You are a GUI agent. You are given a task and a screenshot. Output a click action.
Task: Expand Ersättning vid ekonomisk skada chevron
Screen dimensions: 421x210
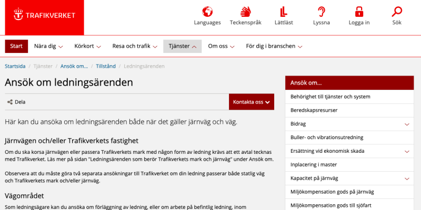[x=407, y=151]
